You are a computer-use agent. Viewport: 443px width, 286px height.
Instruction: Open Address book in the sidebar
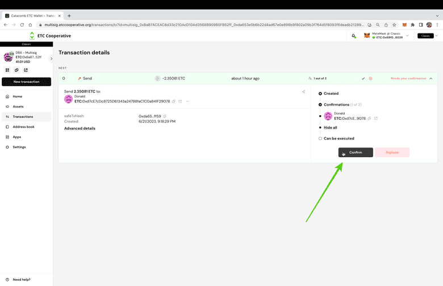pos(23,127)
